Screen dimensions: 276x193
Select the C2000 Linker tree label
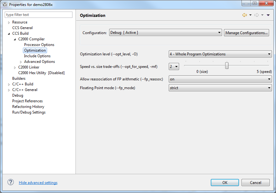coord(29,67)
